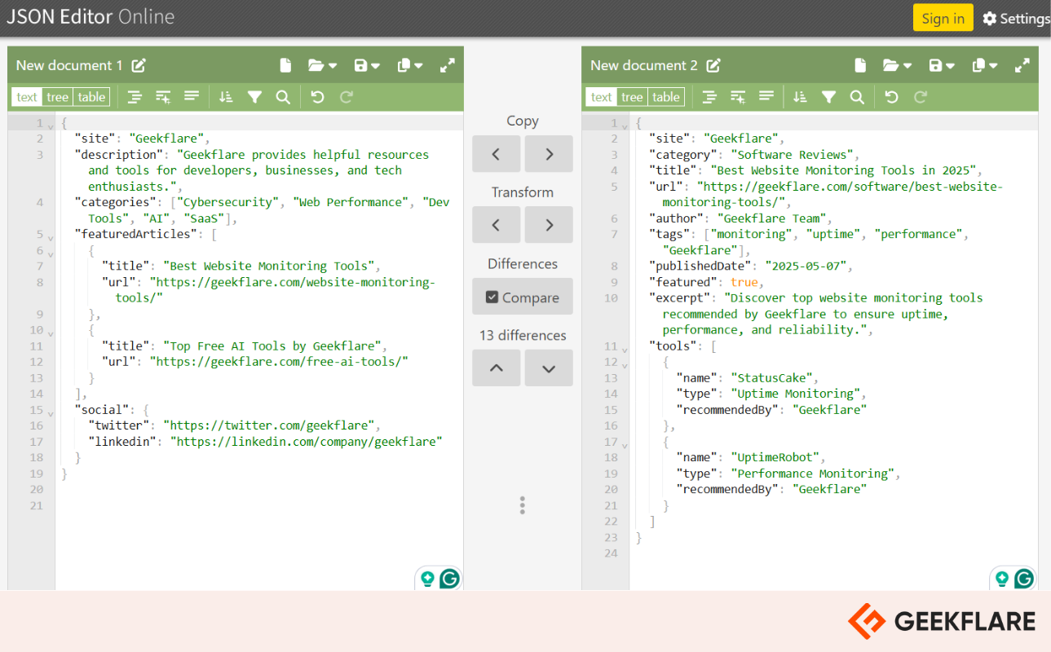Rename New document 2 with the pencil icon
Image resolution: width=1051 pixels, height=652 pixels.
[713, 65]
